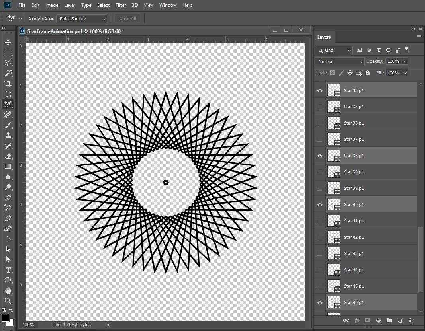Filter layers by pixel layers icon
The height and width of the screenshot is (331, 425).
(x=359, y=50)
